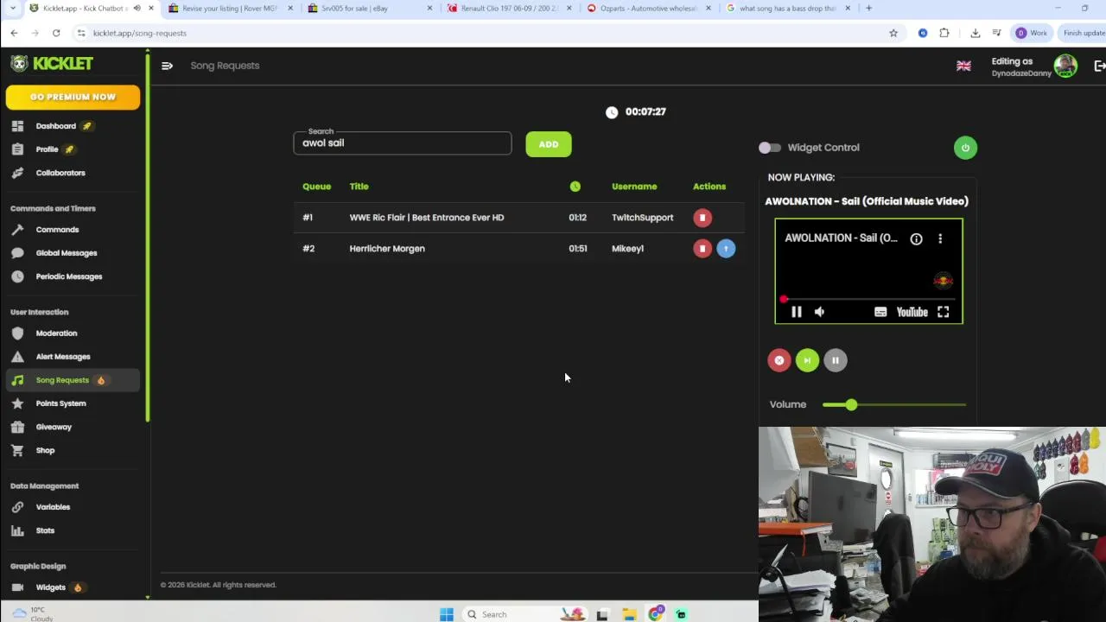Switch to the Rover MG listing tab
Screen dimensions: 1106x622
click(230, 9)
